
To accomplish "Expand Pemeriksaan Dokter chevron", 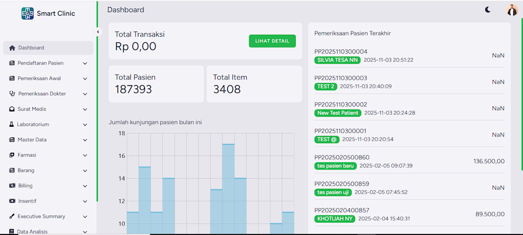I will (x=85, y=94).
